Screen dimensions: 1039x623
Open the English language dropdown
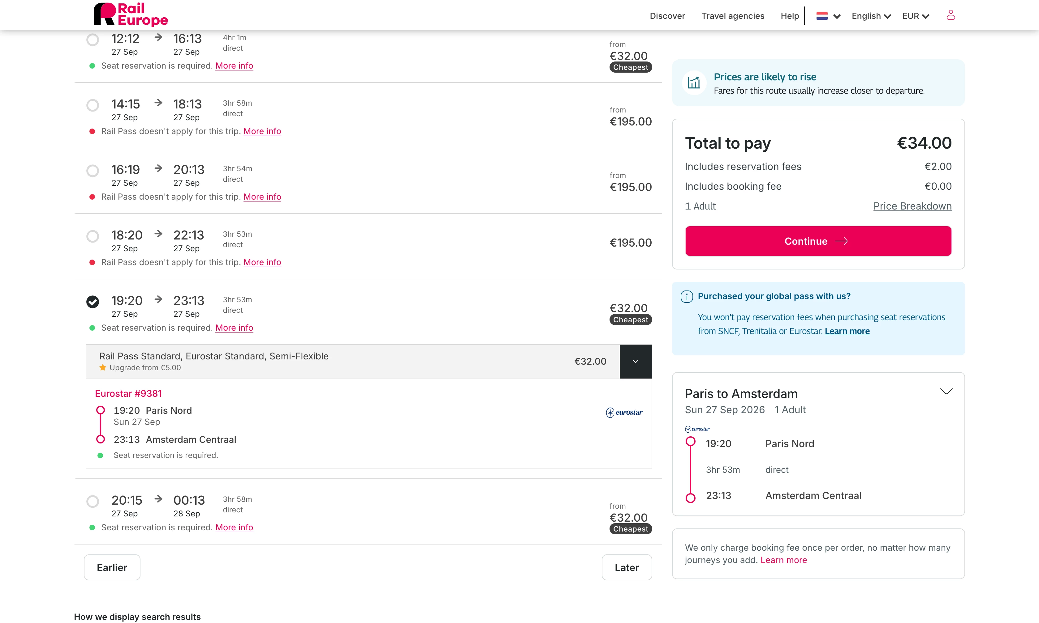point(871,16)
